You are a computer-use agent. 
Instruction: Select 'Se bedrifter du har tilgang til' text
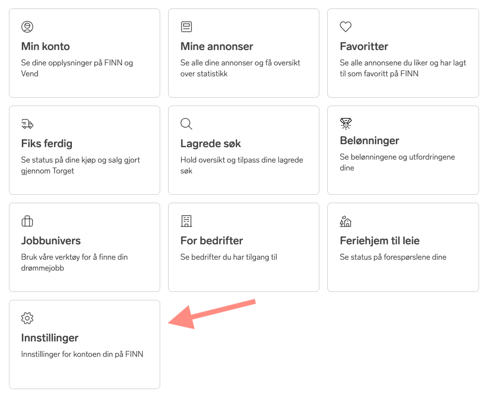(229, 257)
